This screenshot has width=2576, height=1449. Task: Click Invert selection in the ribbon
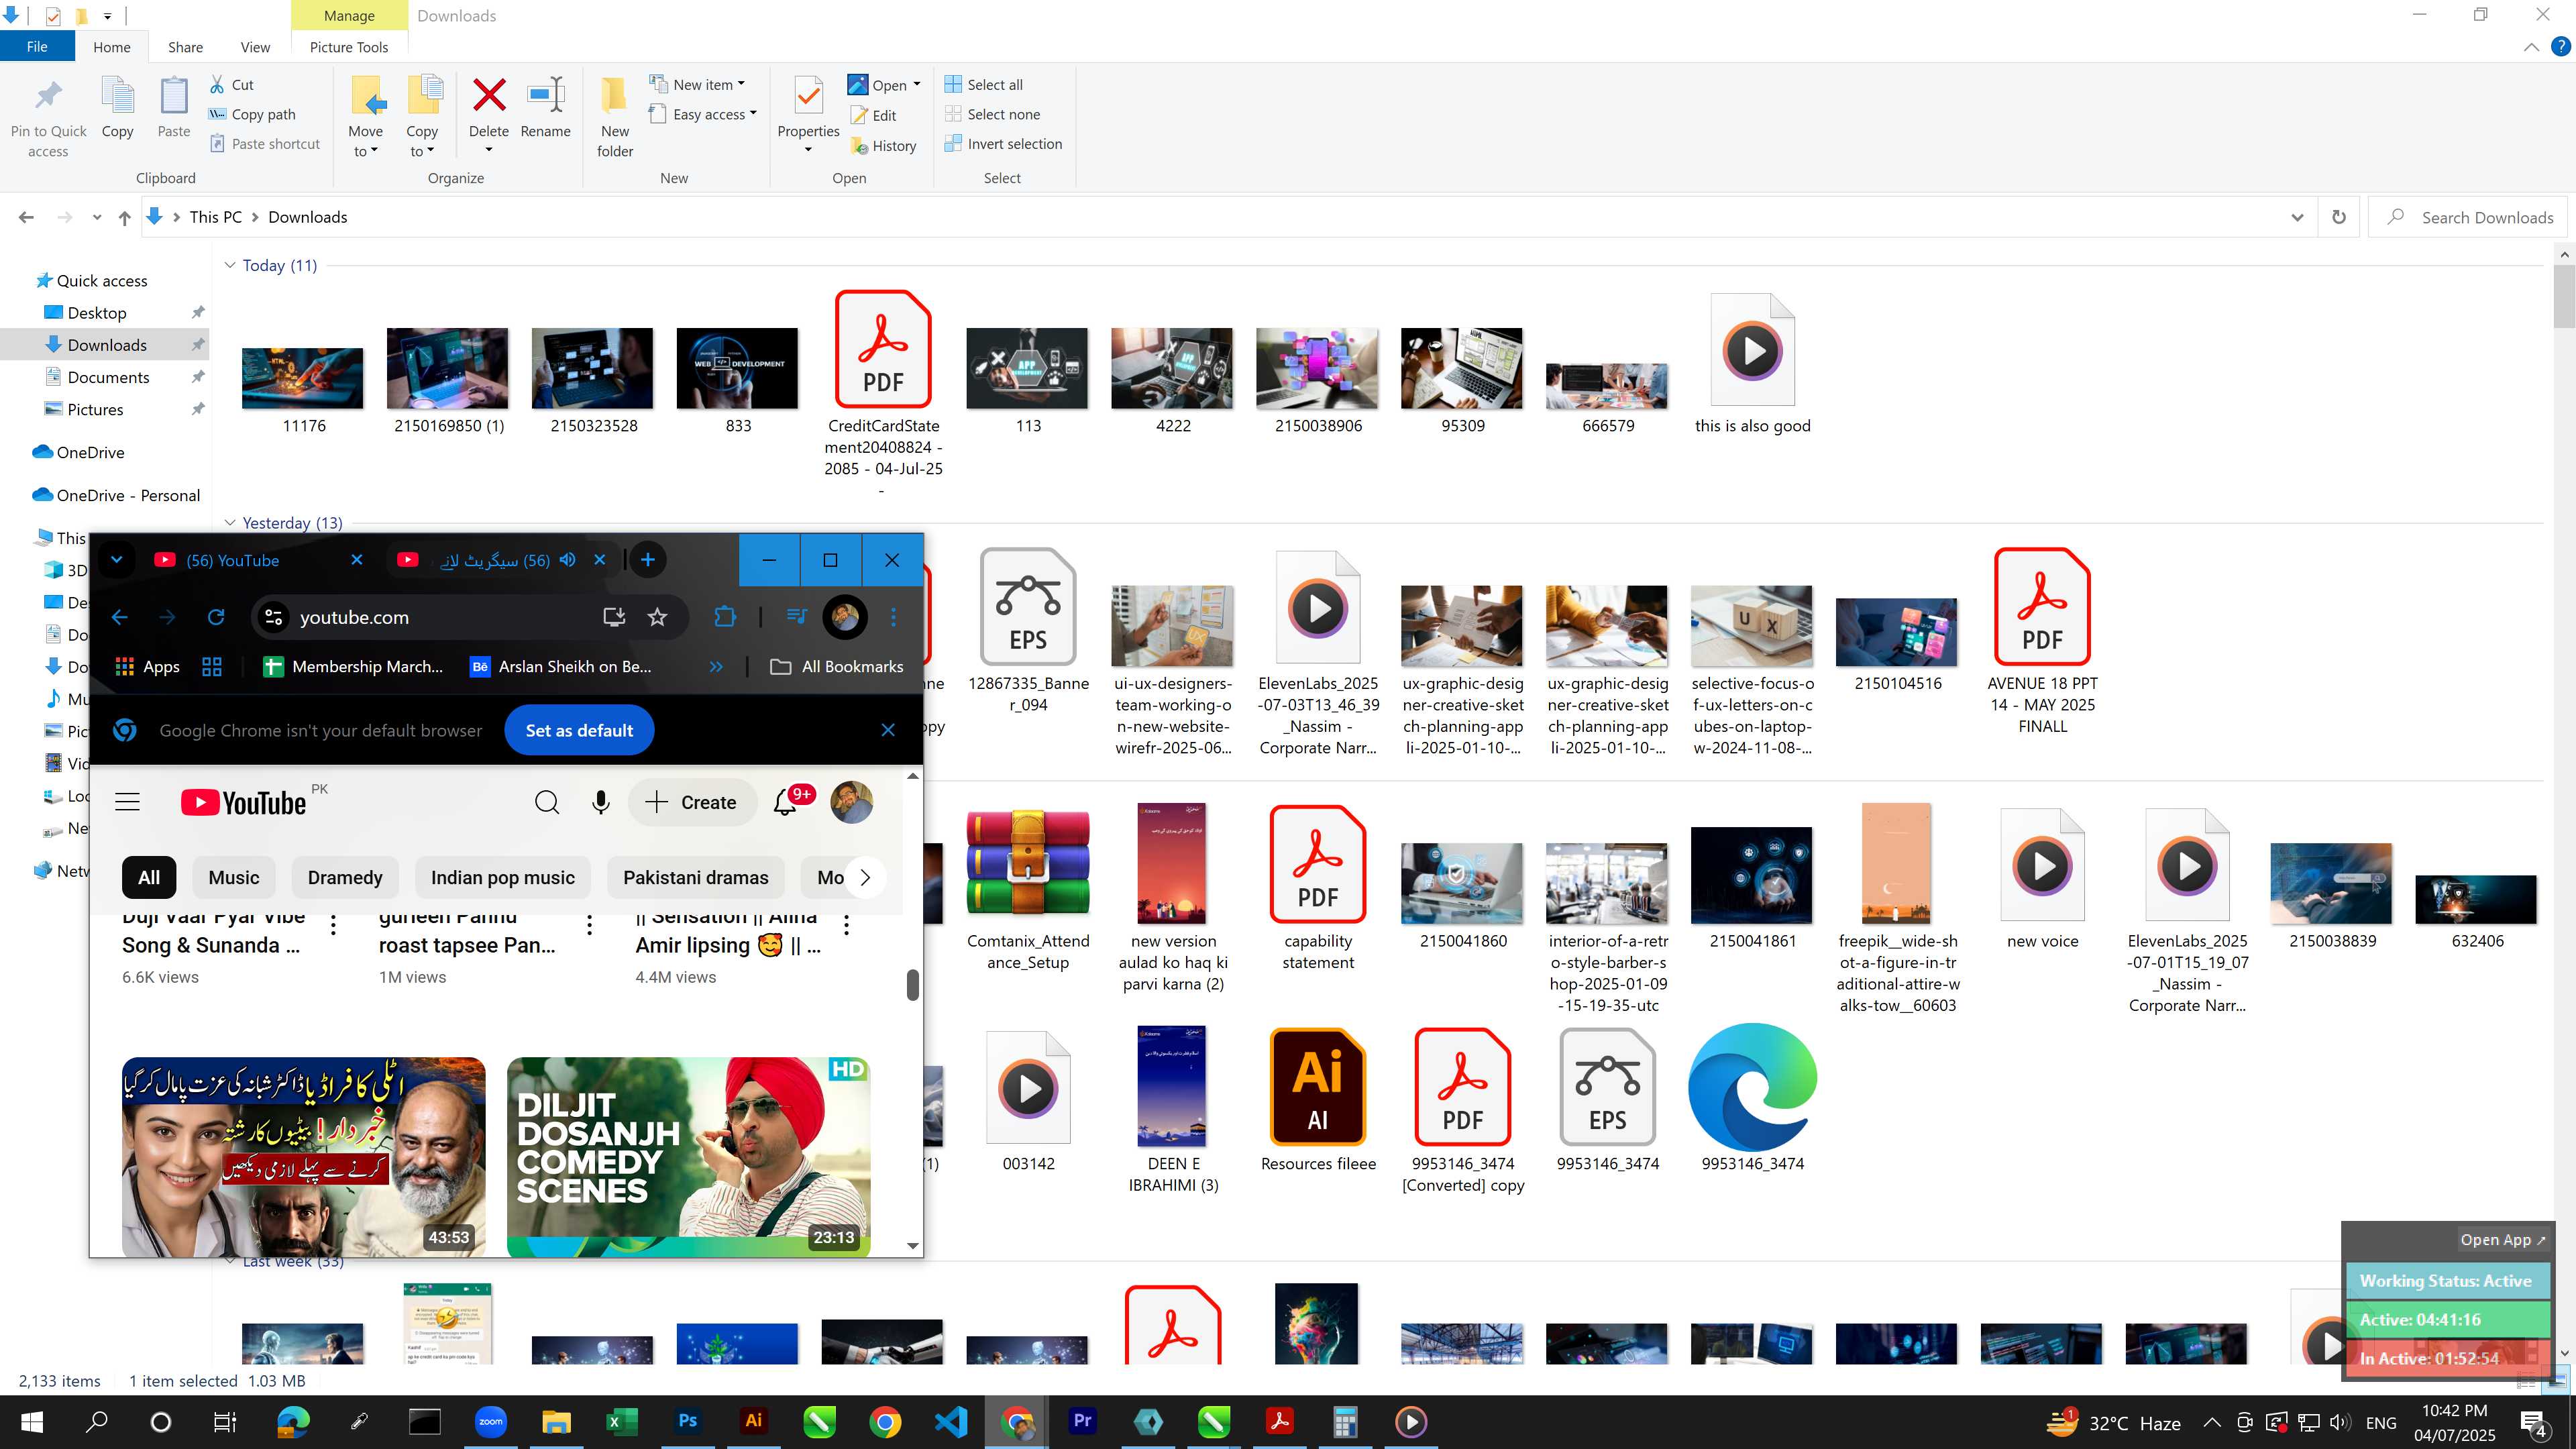pyautogui.click(x=1003, y=144)
